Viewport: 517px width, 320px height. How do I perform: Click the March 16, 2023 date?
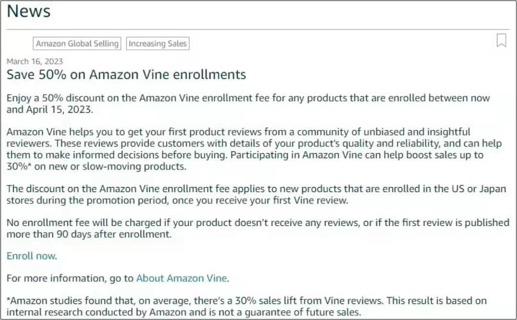tap(35, 62)
